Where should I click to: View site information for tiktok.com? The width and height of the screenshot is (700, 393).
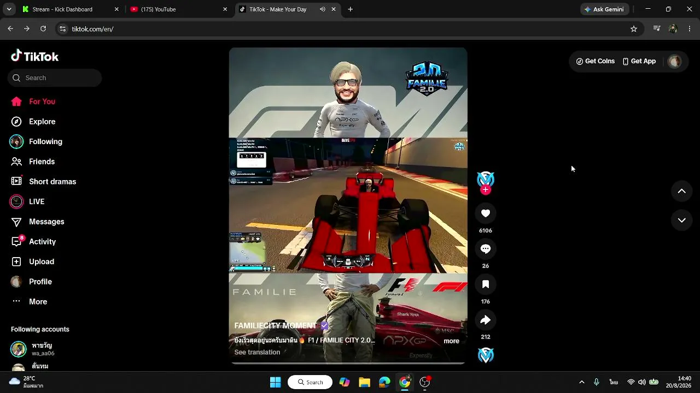coord(62,29)
